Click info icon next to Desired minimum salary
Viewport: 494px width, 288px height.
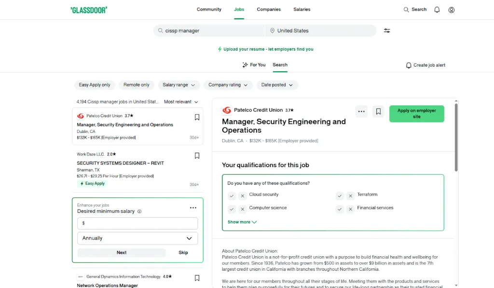(x=139, y=211)
